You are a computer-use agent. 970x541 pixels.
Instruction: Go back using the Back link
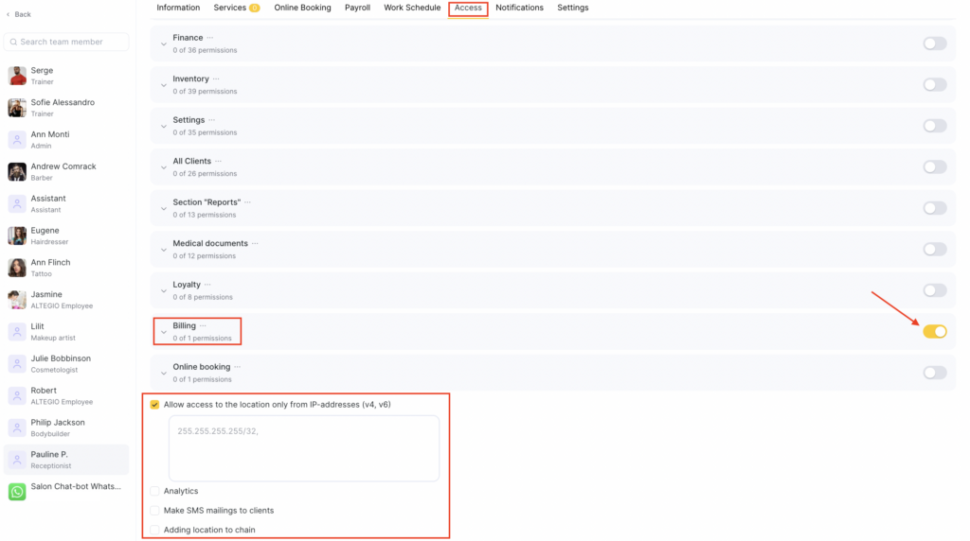pos(19,14)
